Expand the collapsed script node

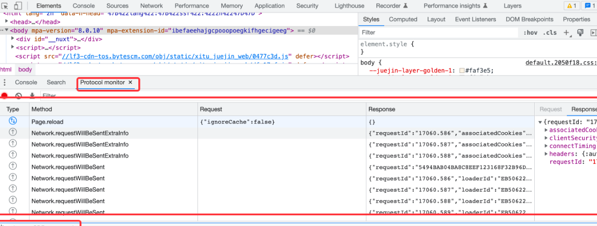[13, 47]
